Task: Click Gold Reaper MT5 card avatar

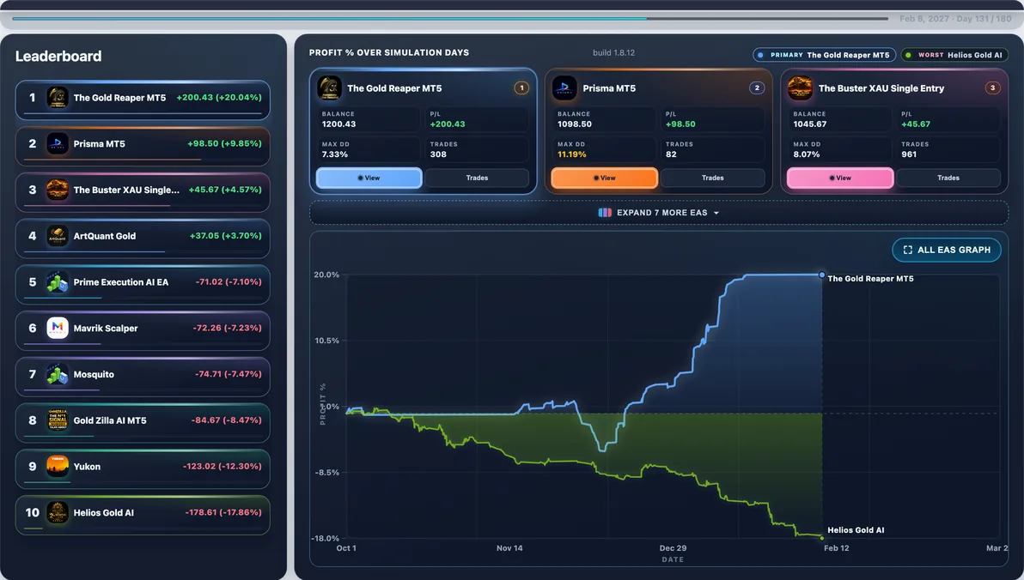Action: pyautogui.click(x=329, y=88)
